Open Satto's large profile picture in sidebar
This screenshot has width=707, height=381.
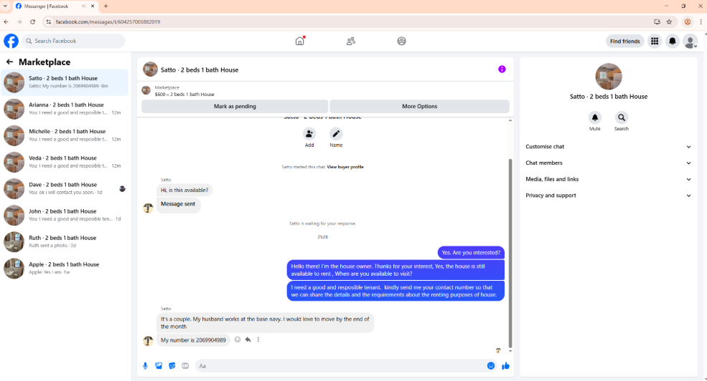click(608, 77)
